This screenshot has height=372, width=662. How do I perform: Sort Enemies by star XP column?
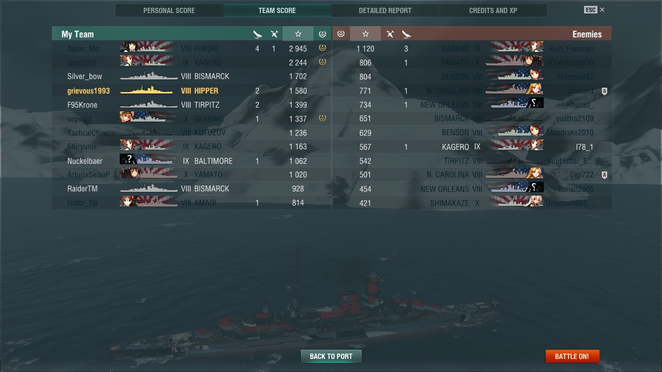tap(365, 34)
